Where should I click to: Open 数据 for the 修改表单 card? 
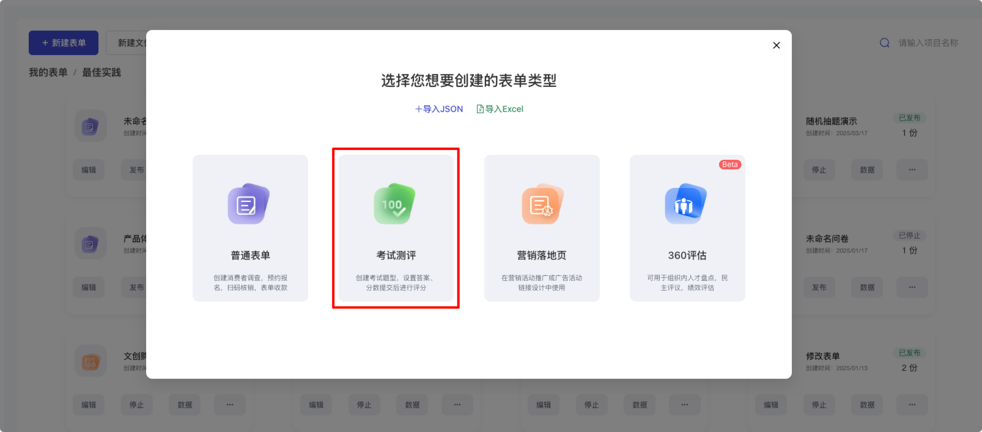tap(867, 405)
